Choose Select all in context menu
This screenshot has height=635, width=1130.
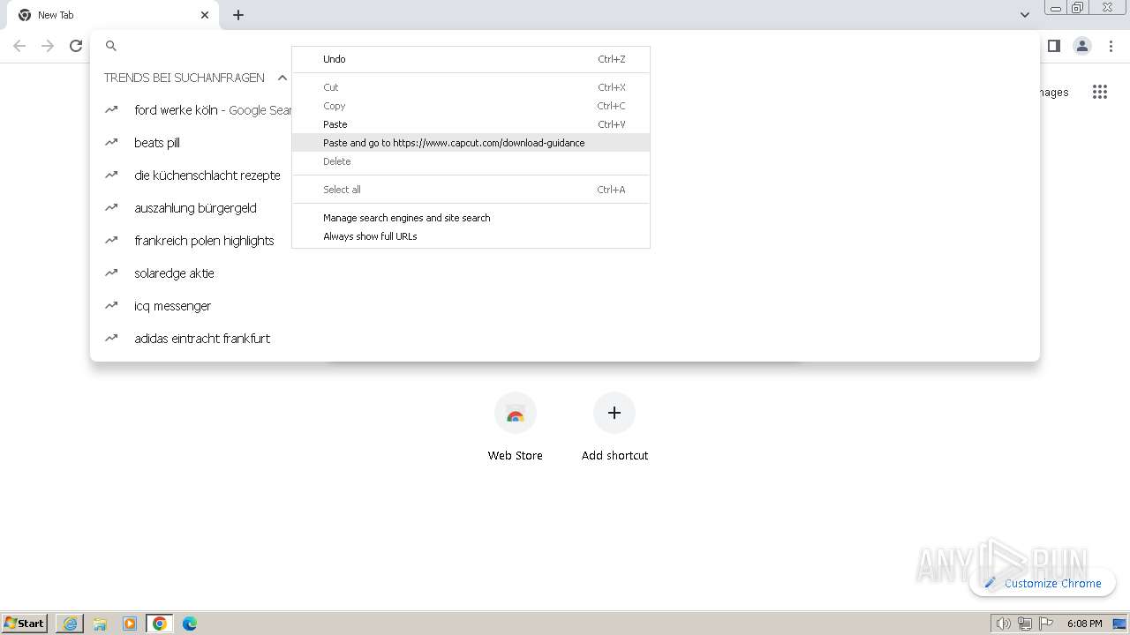click(x=471, y=190)
